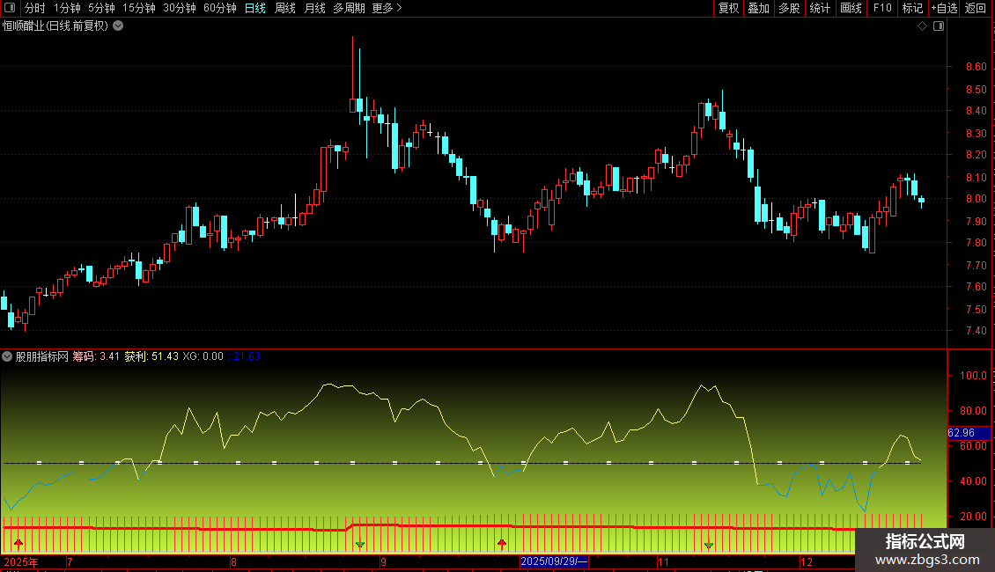
Task: Click the 获利: 51.43 indicator value
Action: pos(151,356)
